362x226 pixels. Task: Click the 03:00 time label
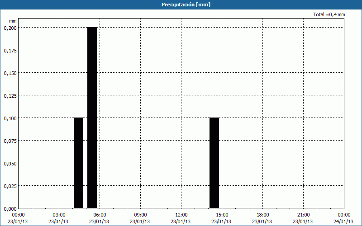(x=59, y=215)
